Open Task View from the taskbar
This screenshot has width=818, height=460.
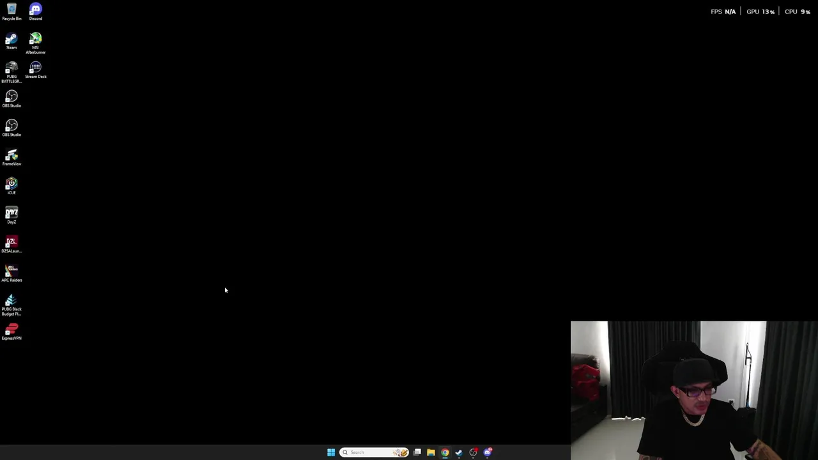click(x=417, y=452)
